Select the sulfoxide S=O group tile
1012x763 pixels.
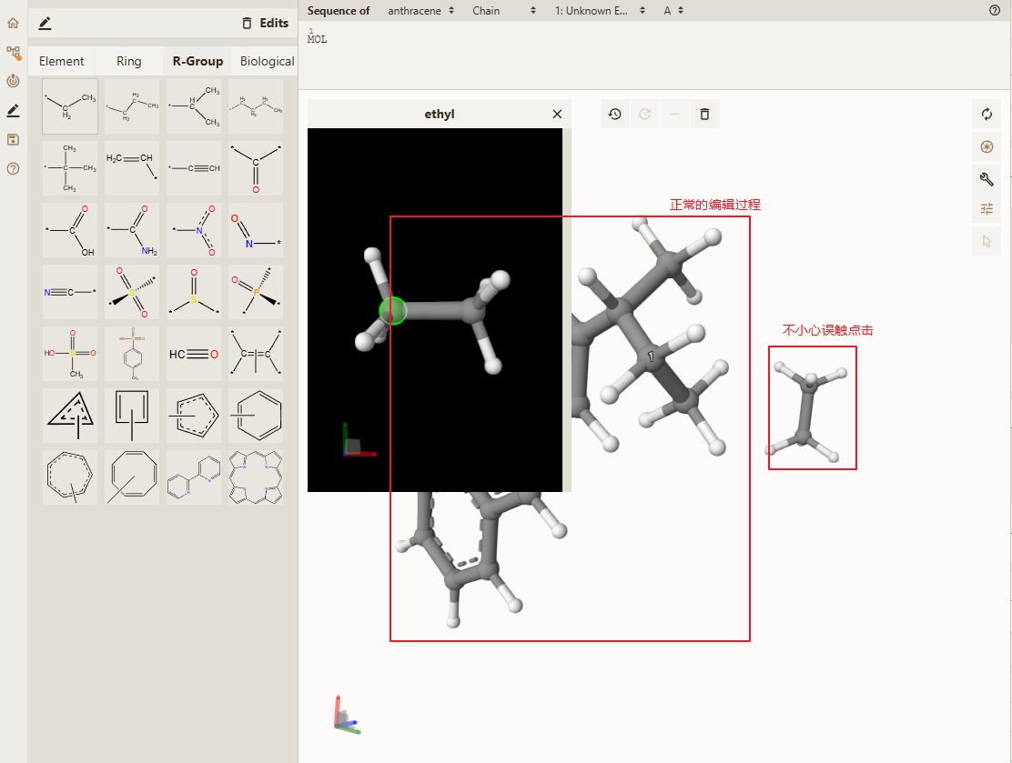[194, 292]
